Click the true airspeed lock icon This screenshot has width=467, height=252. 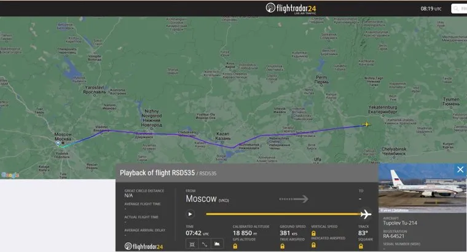pyautogui.click(x=282, y=246)
